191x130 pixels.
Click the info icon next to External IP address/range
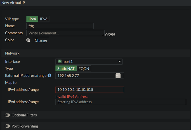(49, 76)
